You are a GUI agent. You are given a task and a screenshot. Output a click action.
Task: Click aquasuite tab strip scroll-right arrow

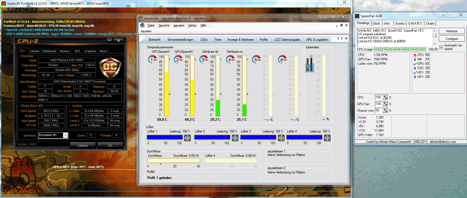pos(342,39)
